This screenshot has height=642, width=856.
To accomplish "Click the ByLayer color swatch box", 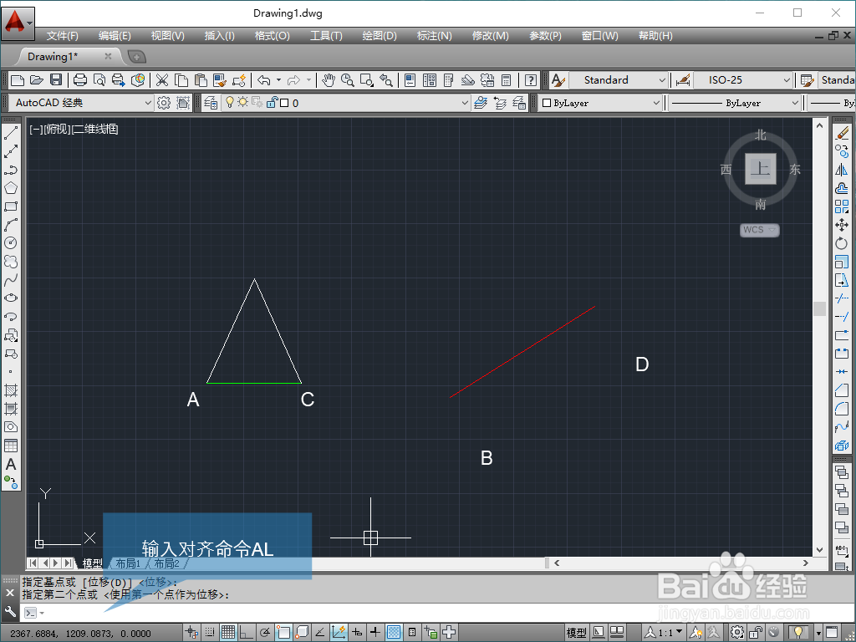I will pos(547,103).
